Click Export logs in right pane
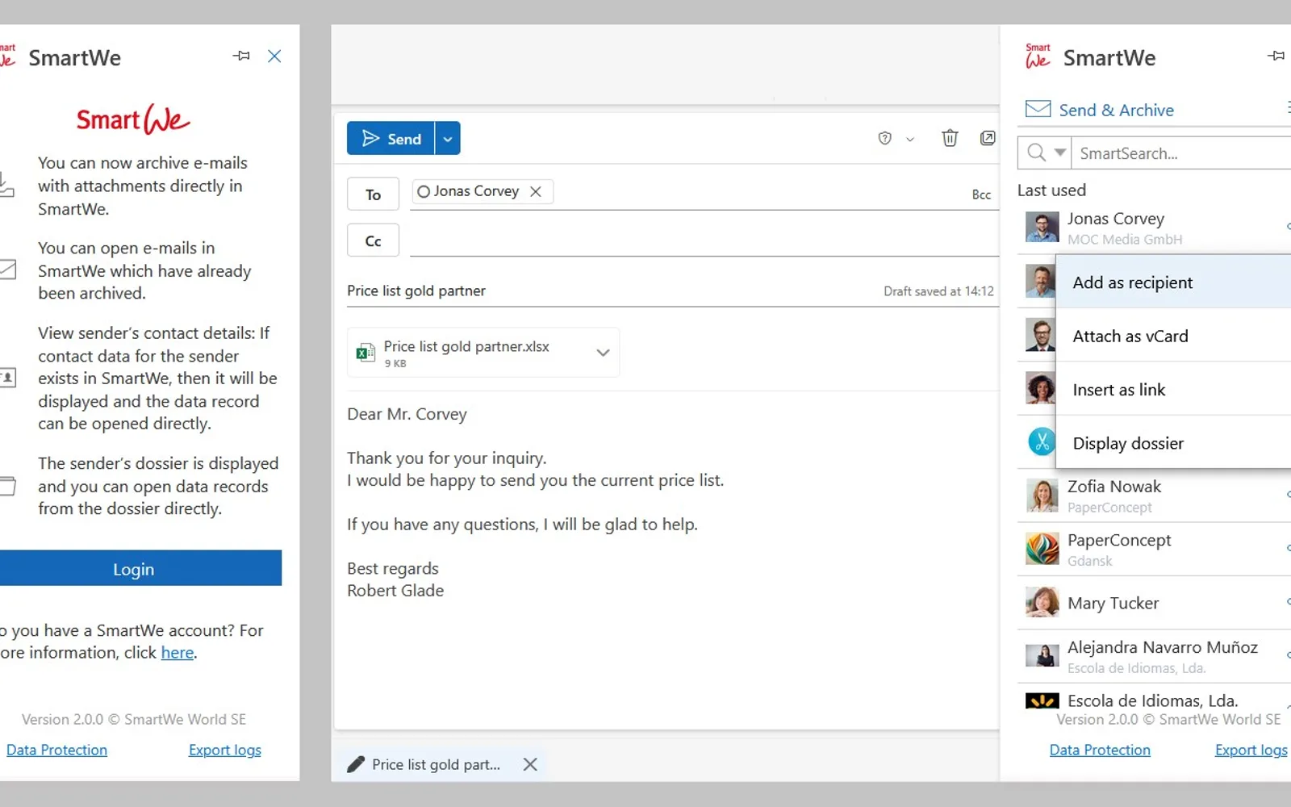 point(1251,750)
